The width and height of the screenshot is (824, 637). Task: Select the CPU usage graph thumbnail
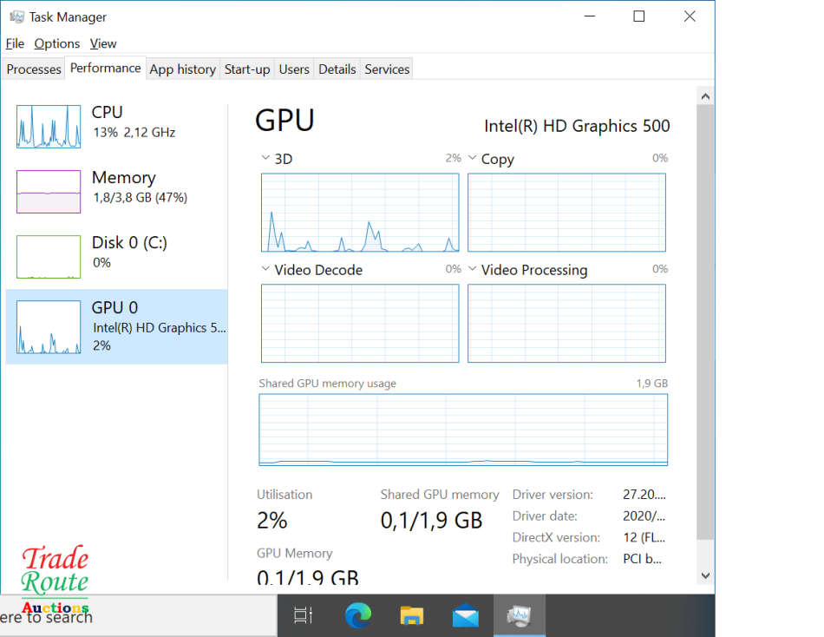(x=49, y=127)
